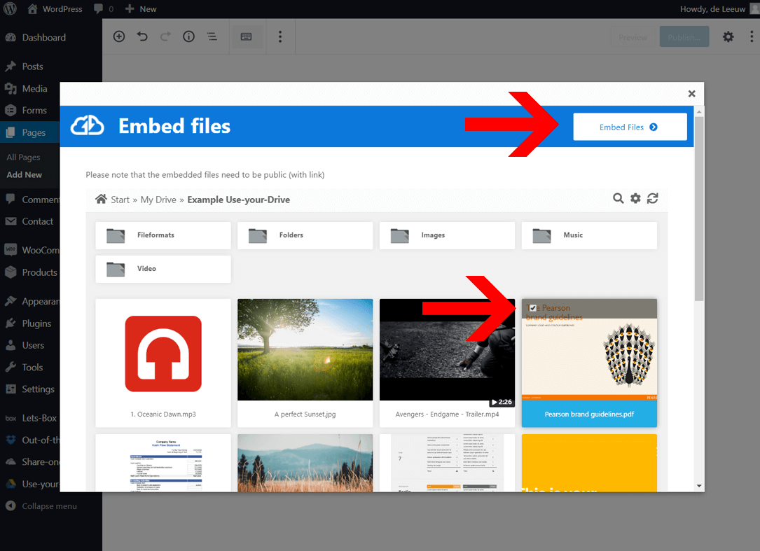Go to My Drive in breadcrumb

(158, 200)
